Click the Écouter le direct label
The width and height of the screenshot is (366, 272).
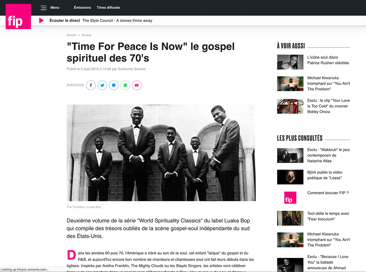tap(65, 20)
